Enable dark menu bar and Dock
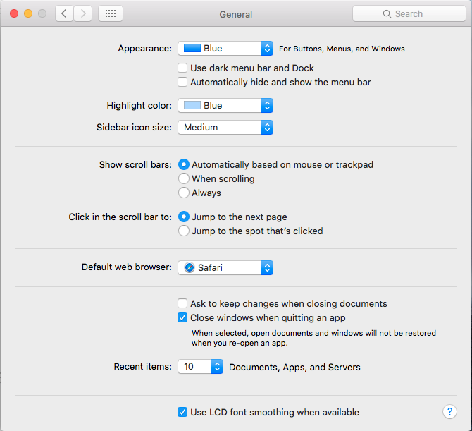Viewport: 472px width, 431px height. point(182,68)
